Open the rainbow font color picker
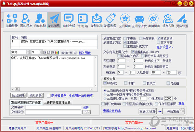The image size is (195, 132). 57,53
